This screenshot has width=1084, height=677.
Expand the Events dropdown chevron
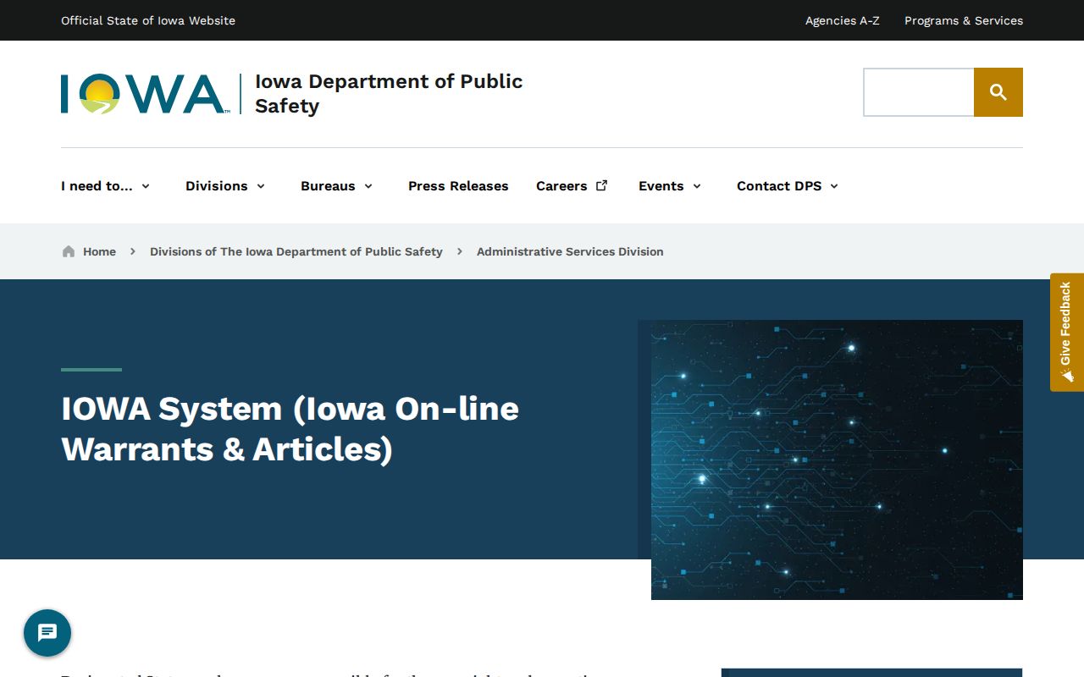point(697,186)
